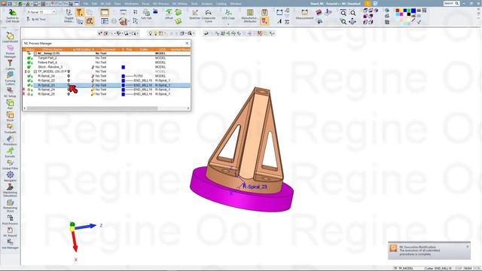The width and height of the screenshot is (482, 271).
Task: Toggle the lightbulb for R-Spiral_22 row
Action: 69,81
